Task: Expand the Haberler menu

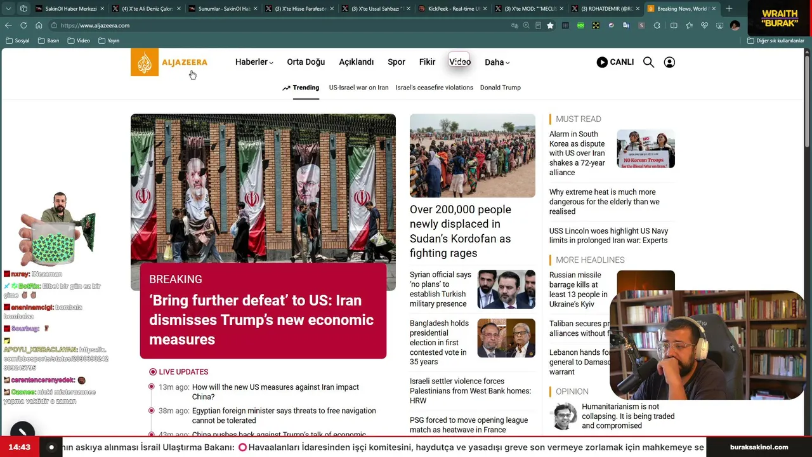Action: (254, 62)
